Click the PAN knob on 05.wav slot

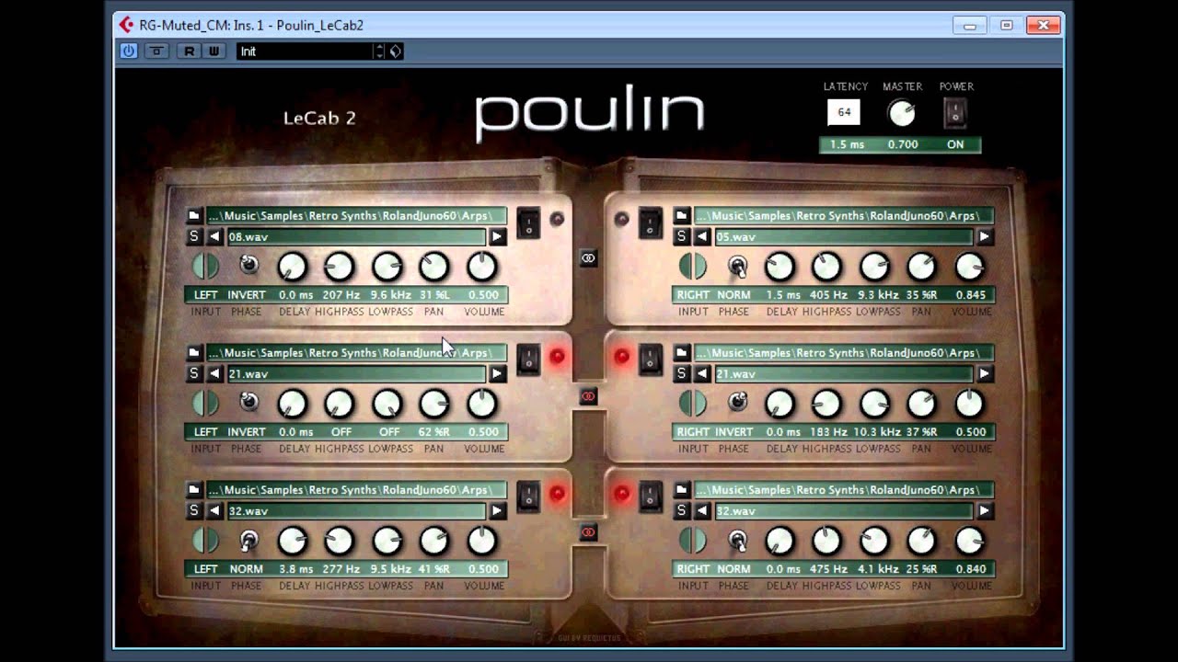point(922,267)
